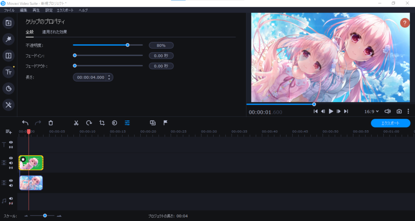Image resolution: width=415 pixels, height=221 pixels.
Task: Step forward one frame in player
Action: tap(339, 111)
